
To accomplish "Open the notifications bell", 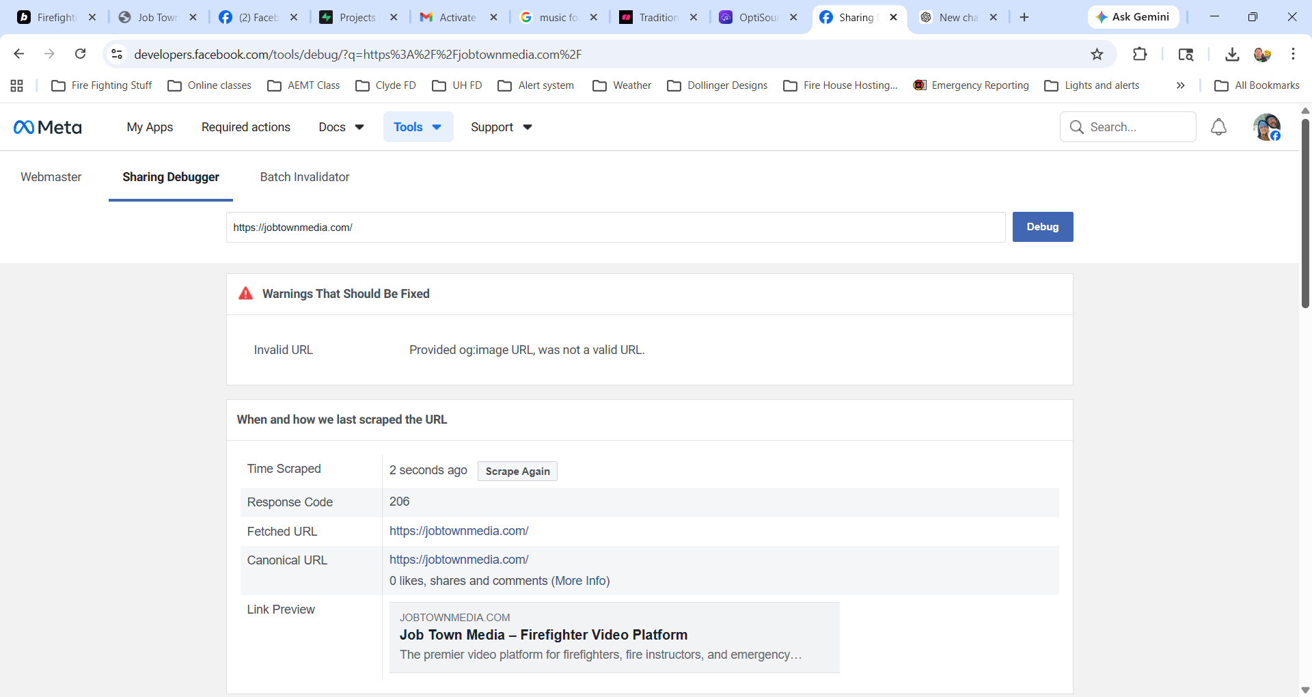I will 1218,127.
